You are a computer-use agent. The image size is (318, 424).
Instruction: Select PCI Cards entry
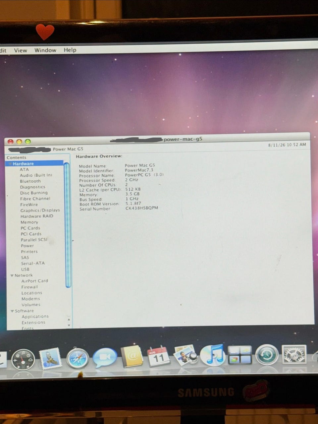pos(31,234)
